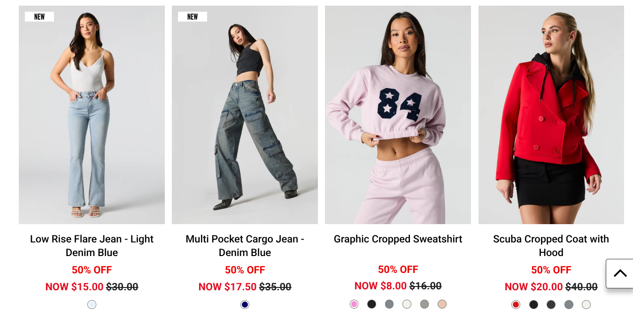633x317 pixels.
Task: Choose black swatch under Graphic Cropped Sweatshirt
Action: tap(371, 304)
